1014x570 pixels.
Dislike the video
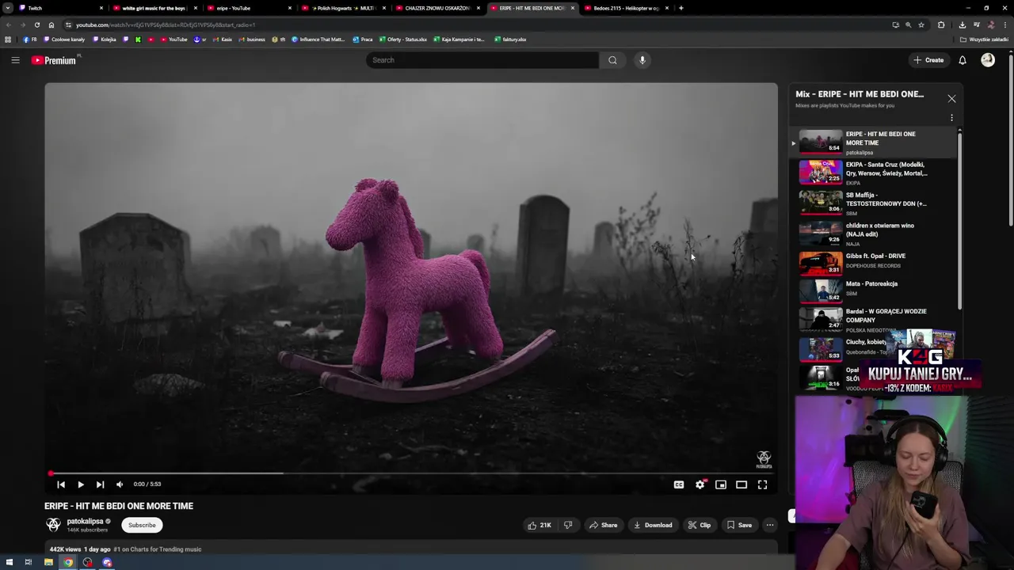(x=568, y=525)
